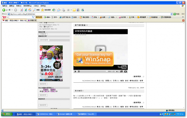Open the 編輯(E) menu
Screen dimensions: 187x118
[x=12, y=6]
